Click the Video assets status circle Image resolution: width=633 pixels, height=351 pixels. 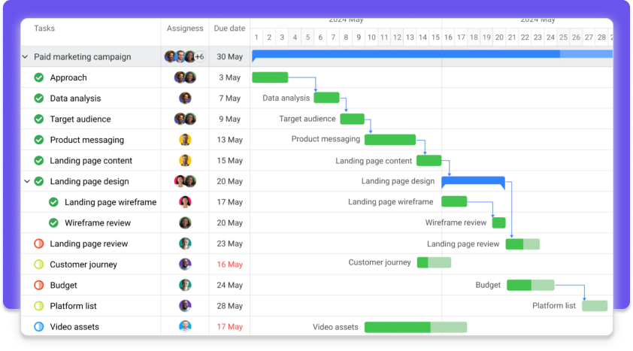coord(39,327)
